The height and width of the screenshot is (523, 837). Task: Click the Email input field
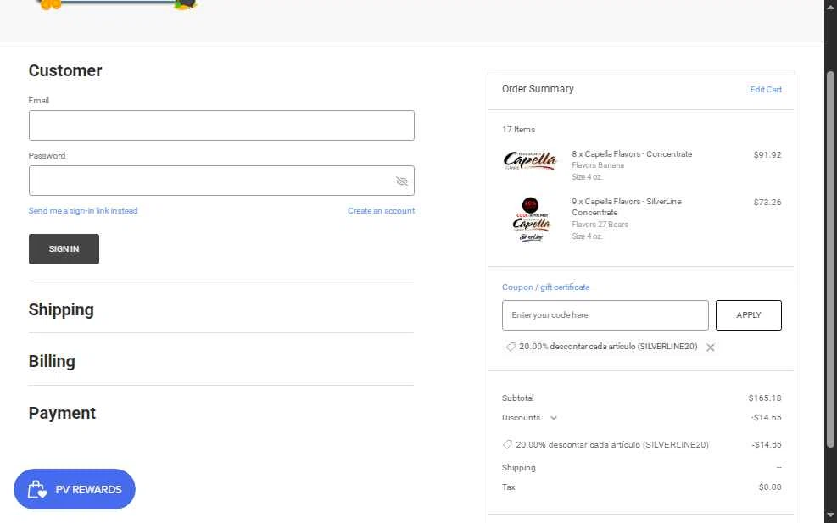click(221, 125)
